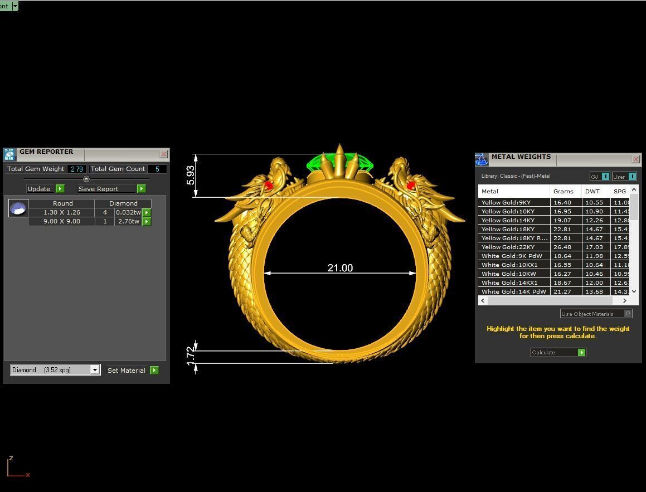Select the Yellow Gold:22KY row
Viewport: 646px width, 492px height.
[554, 247]
